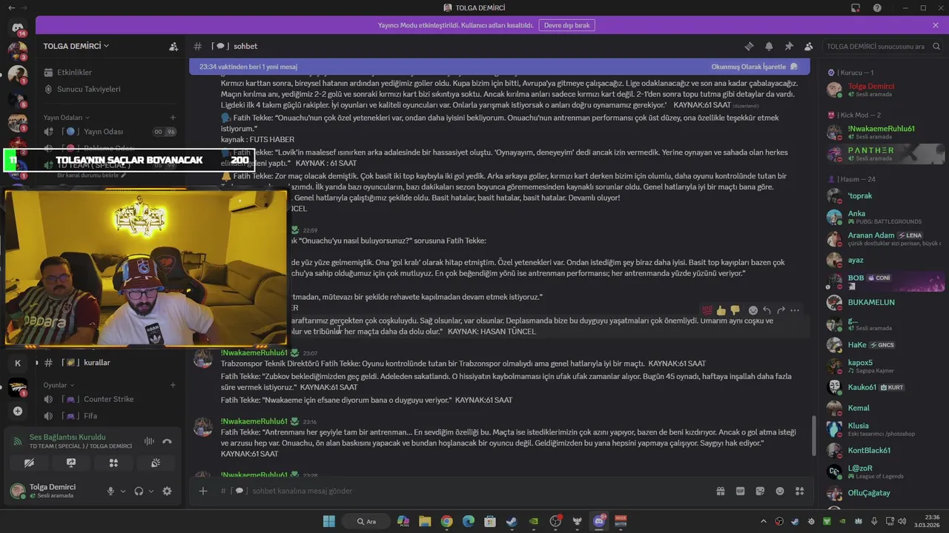Viewport: 949px width, 533px height.
Task: Join Counter Strike voice channel
Action: 110,399
